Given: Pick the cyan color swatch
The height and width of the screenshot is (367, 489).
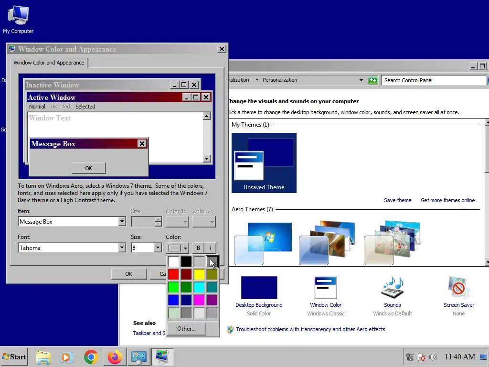Looking at the screenshot, I should click(199, 287).
